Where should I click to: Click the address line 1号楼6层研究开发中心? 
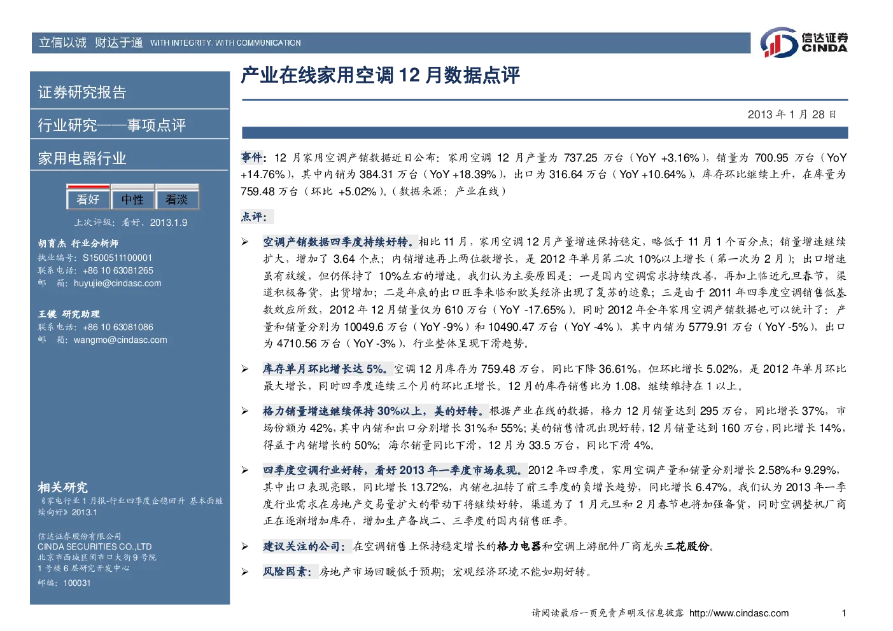pyautogui.click(x=83, y=568)
